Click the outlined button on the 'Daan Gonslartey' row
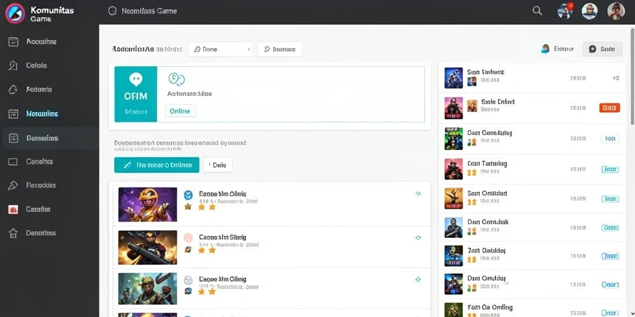635x317 pixels. tap(610, 139)
